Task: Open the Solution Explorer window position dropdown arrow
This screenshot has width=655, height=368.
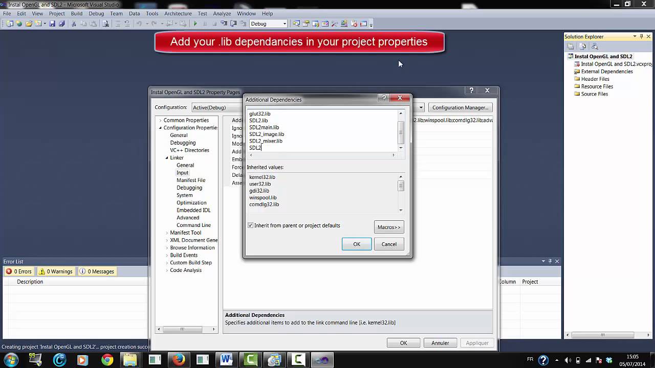Action: [635, 36]
